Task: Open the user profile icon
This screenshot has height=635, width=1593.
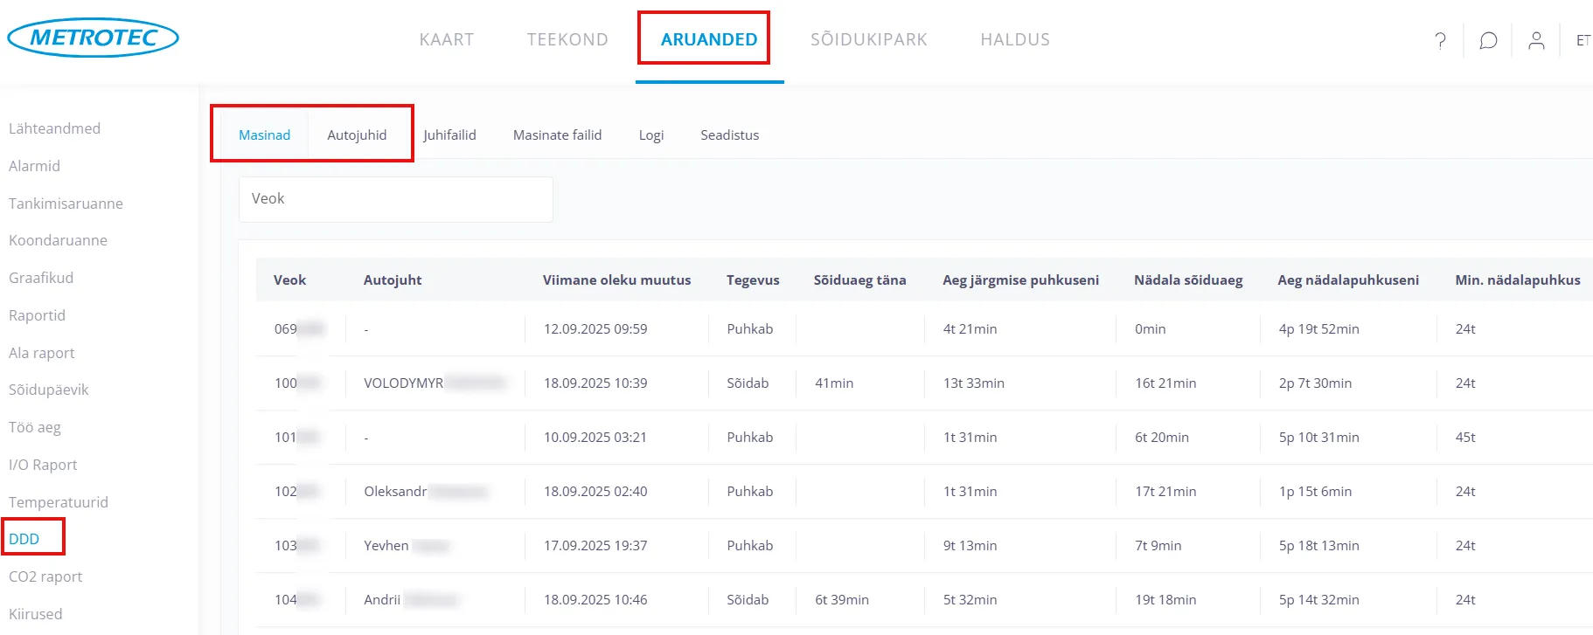Action: [x=1536, y=40]
